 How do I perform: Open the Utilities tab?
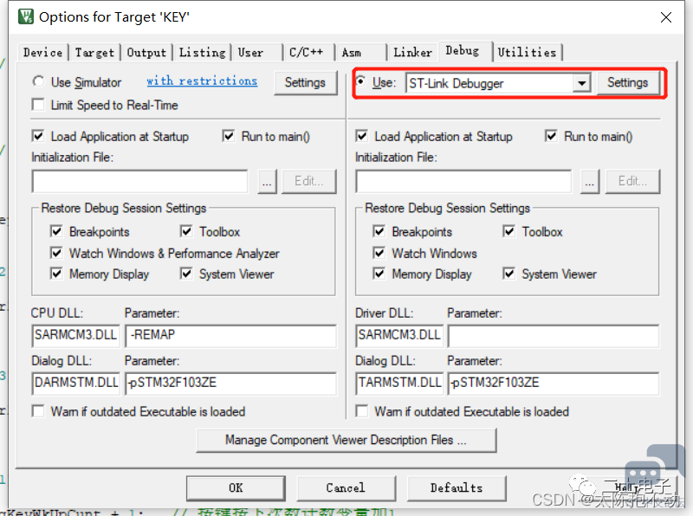pyautogui.click(x=527, y=53)
